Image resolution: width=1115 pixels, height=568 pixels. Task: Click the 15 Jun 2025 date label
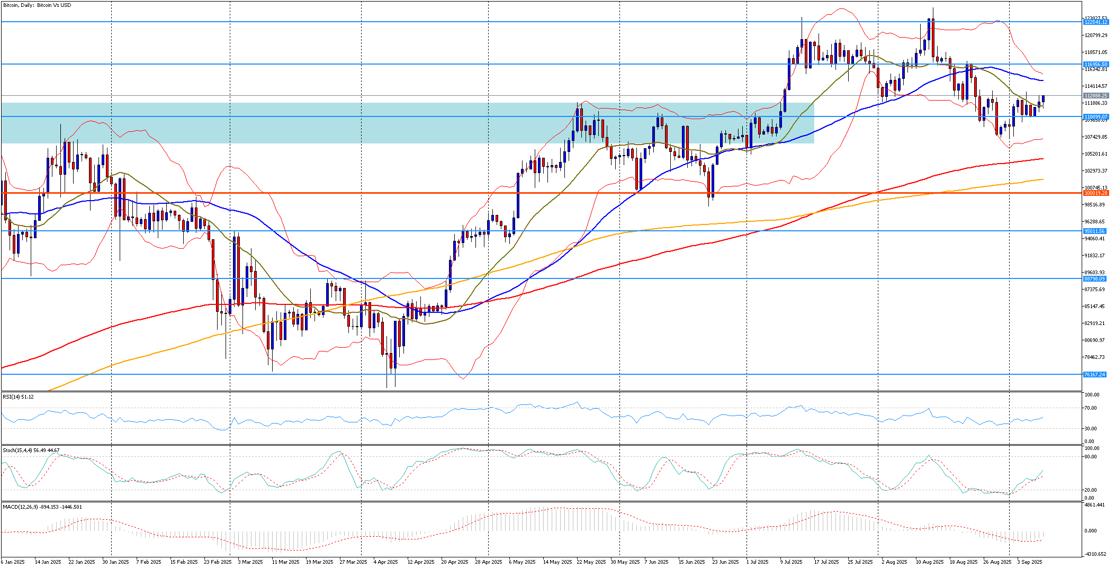point(692,562)
